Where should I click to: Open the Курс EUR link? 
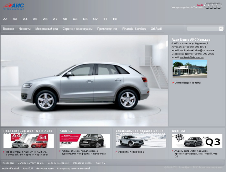[28, 168]
